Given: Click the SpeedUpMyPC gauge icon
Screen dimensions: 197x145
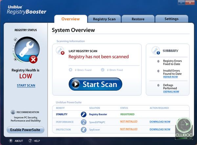Looking at the screenshot, I should 83,122.
